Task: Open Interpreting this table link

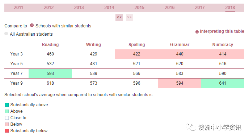Action: coord(222,31)
